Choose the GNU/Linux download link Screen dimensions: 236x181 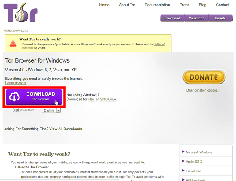point(108,99)
